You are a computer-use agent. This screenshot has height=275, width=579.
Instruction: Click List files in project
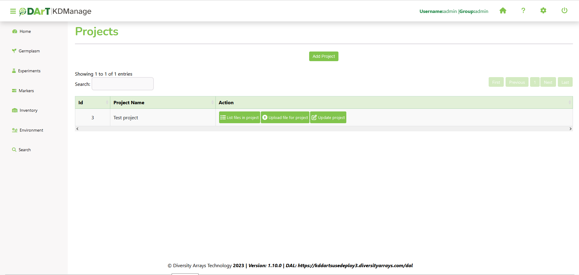click(x=240, y=117)
